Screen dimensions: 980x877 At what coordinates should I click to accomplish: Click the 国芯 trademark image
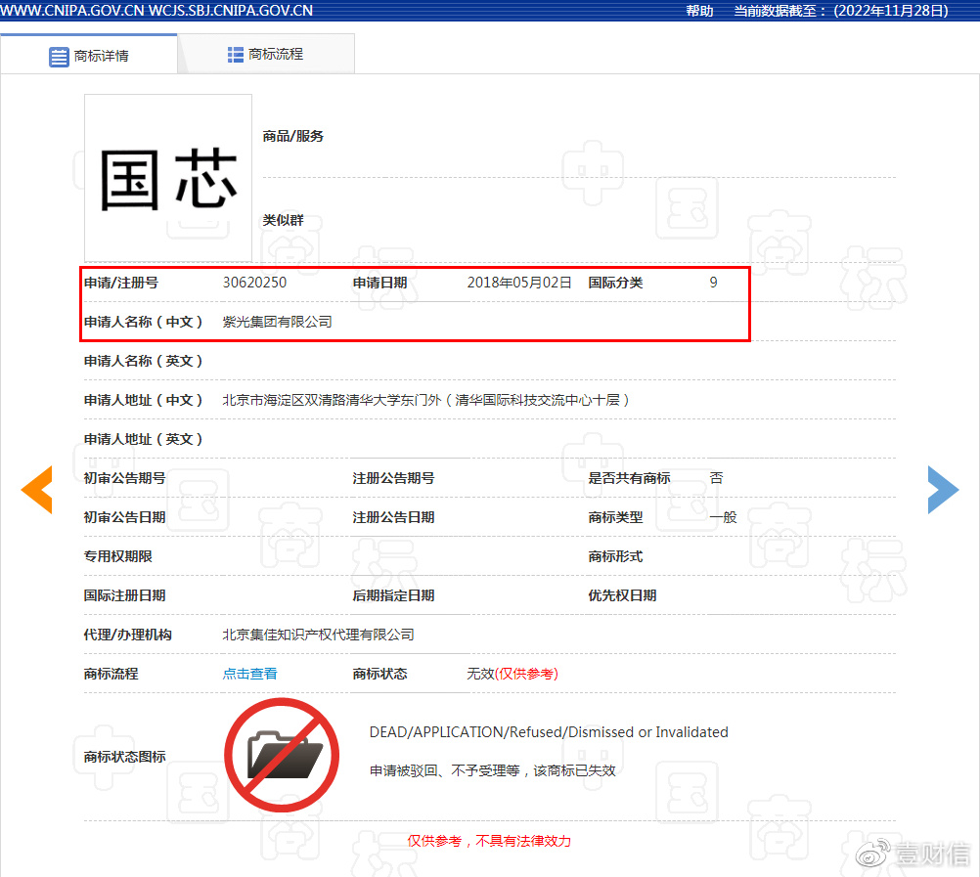pos(168,178)
